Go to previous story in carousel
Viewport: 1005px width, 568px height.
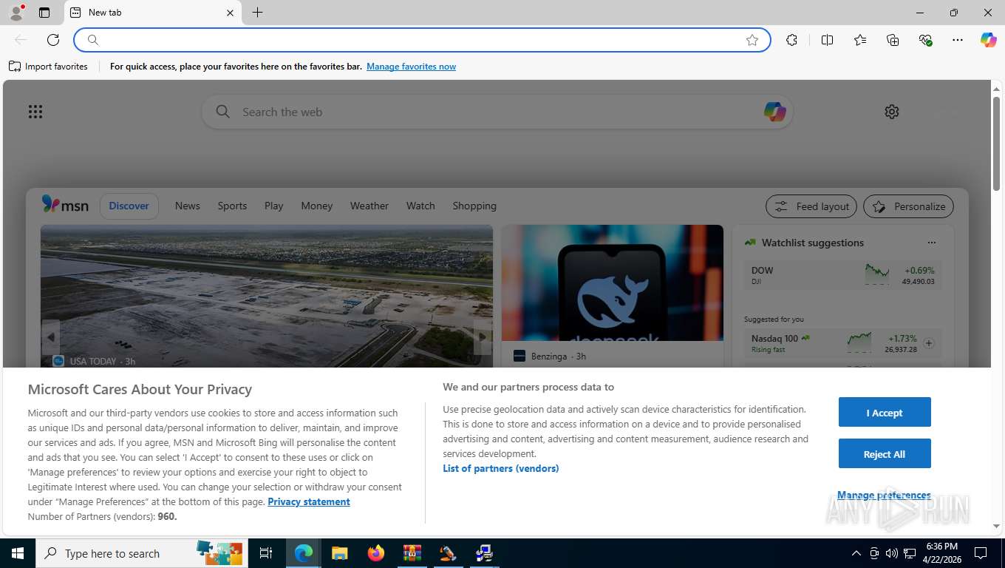[x=51, y=337]
